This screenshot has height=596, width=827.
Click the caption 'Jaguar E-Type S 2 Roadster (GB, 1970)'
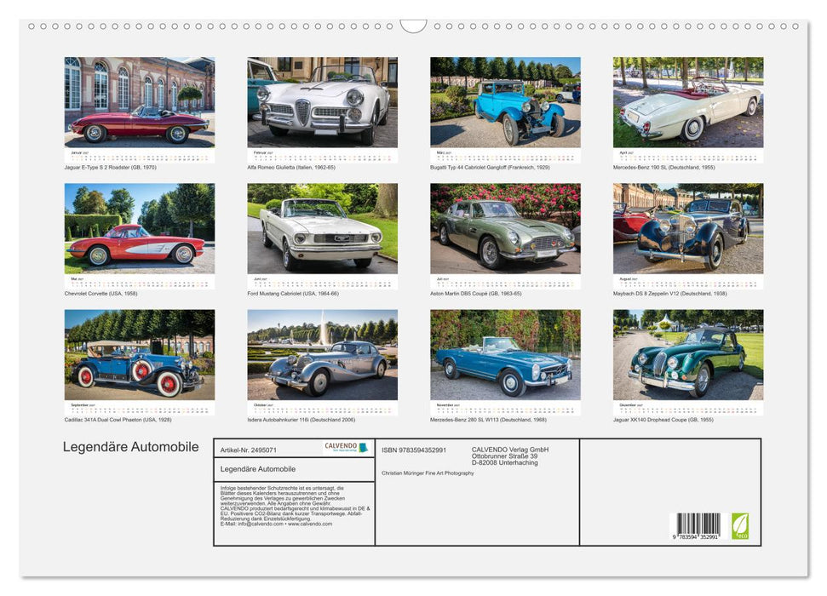click(110, 167)
